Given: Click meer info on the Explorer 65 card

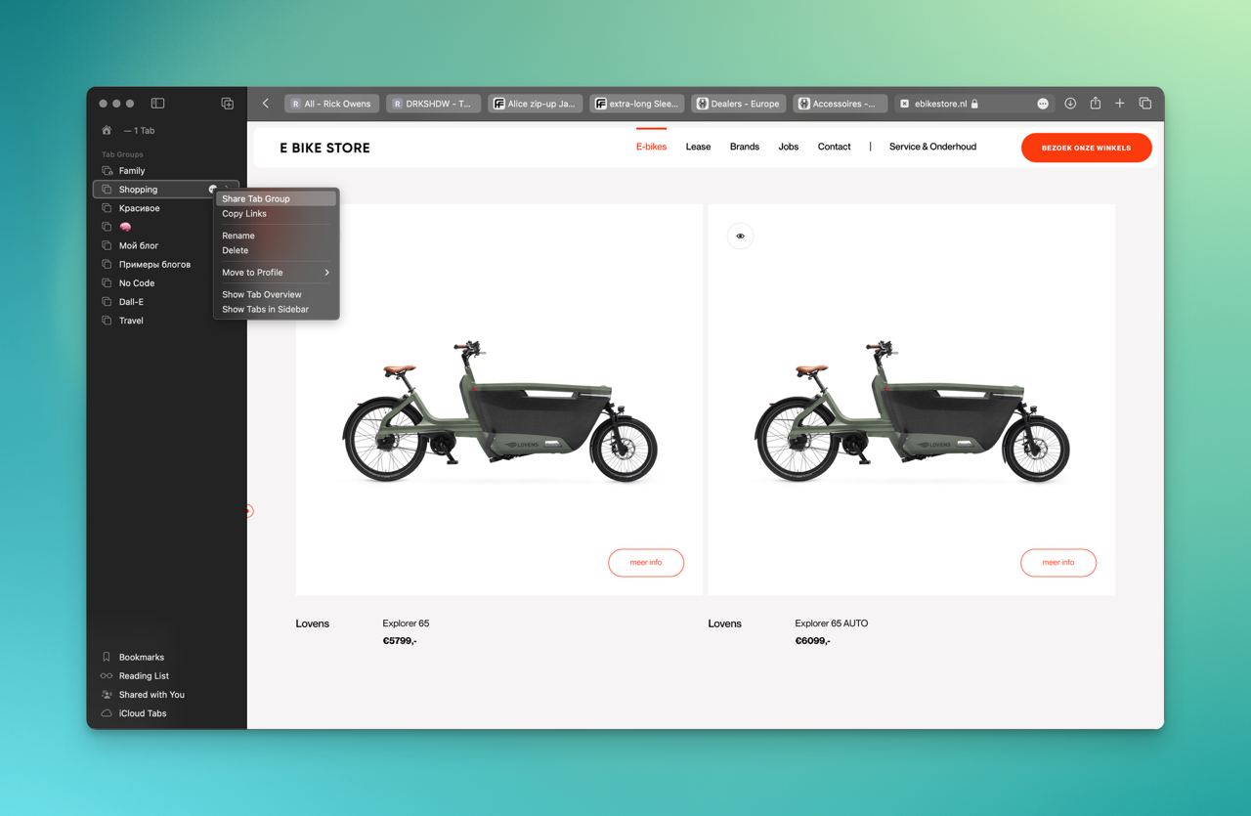Looking at the screenshot, I should coord(646,563).
